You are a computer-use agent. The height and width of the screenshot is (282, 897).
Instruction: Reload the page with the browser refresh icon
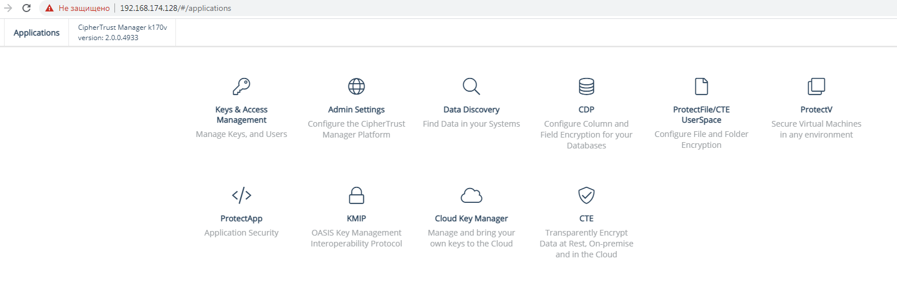tap(26, 9)
